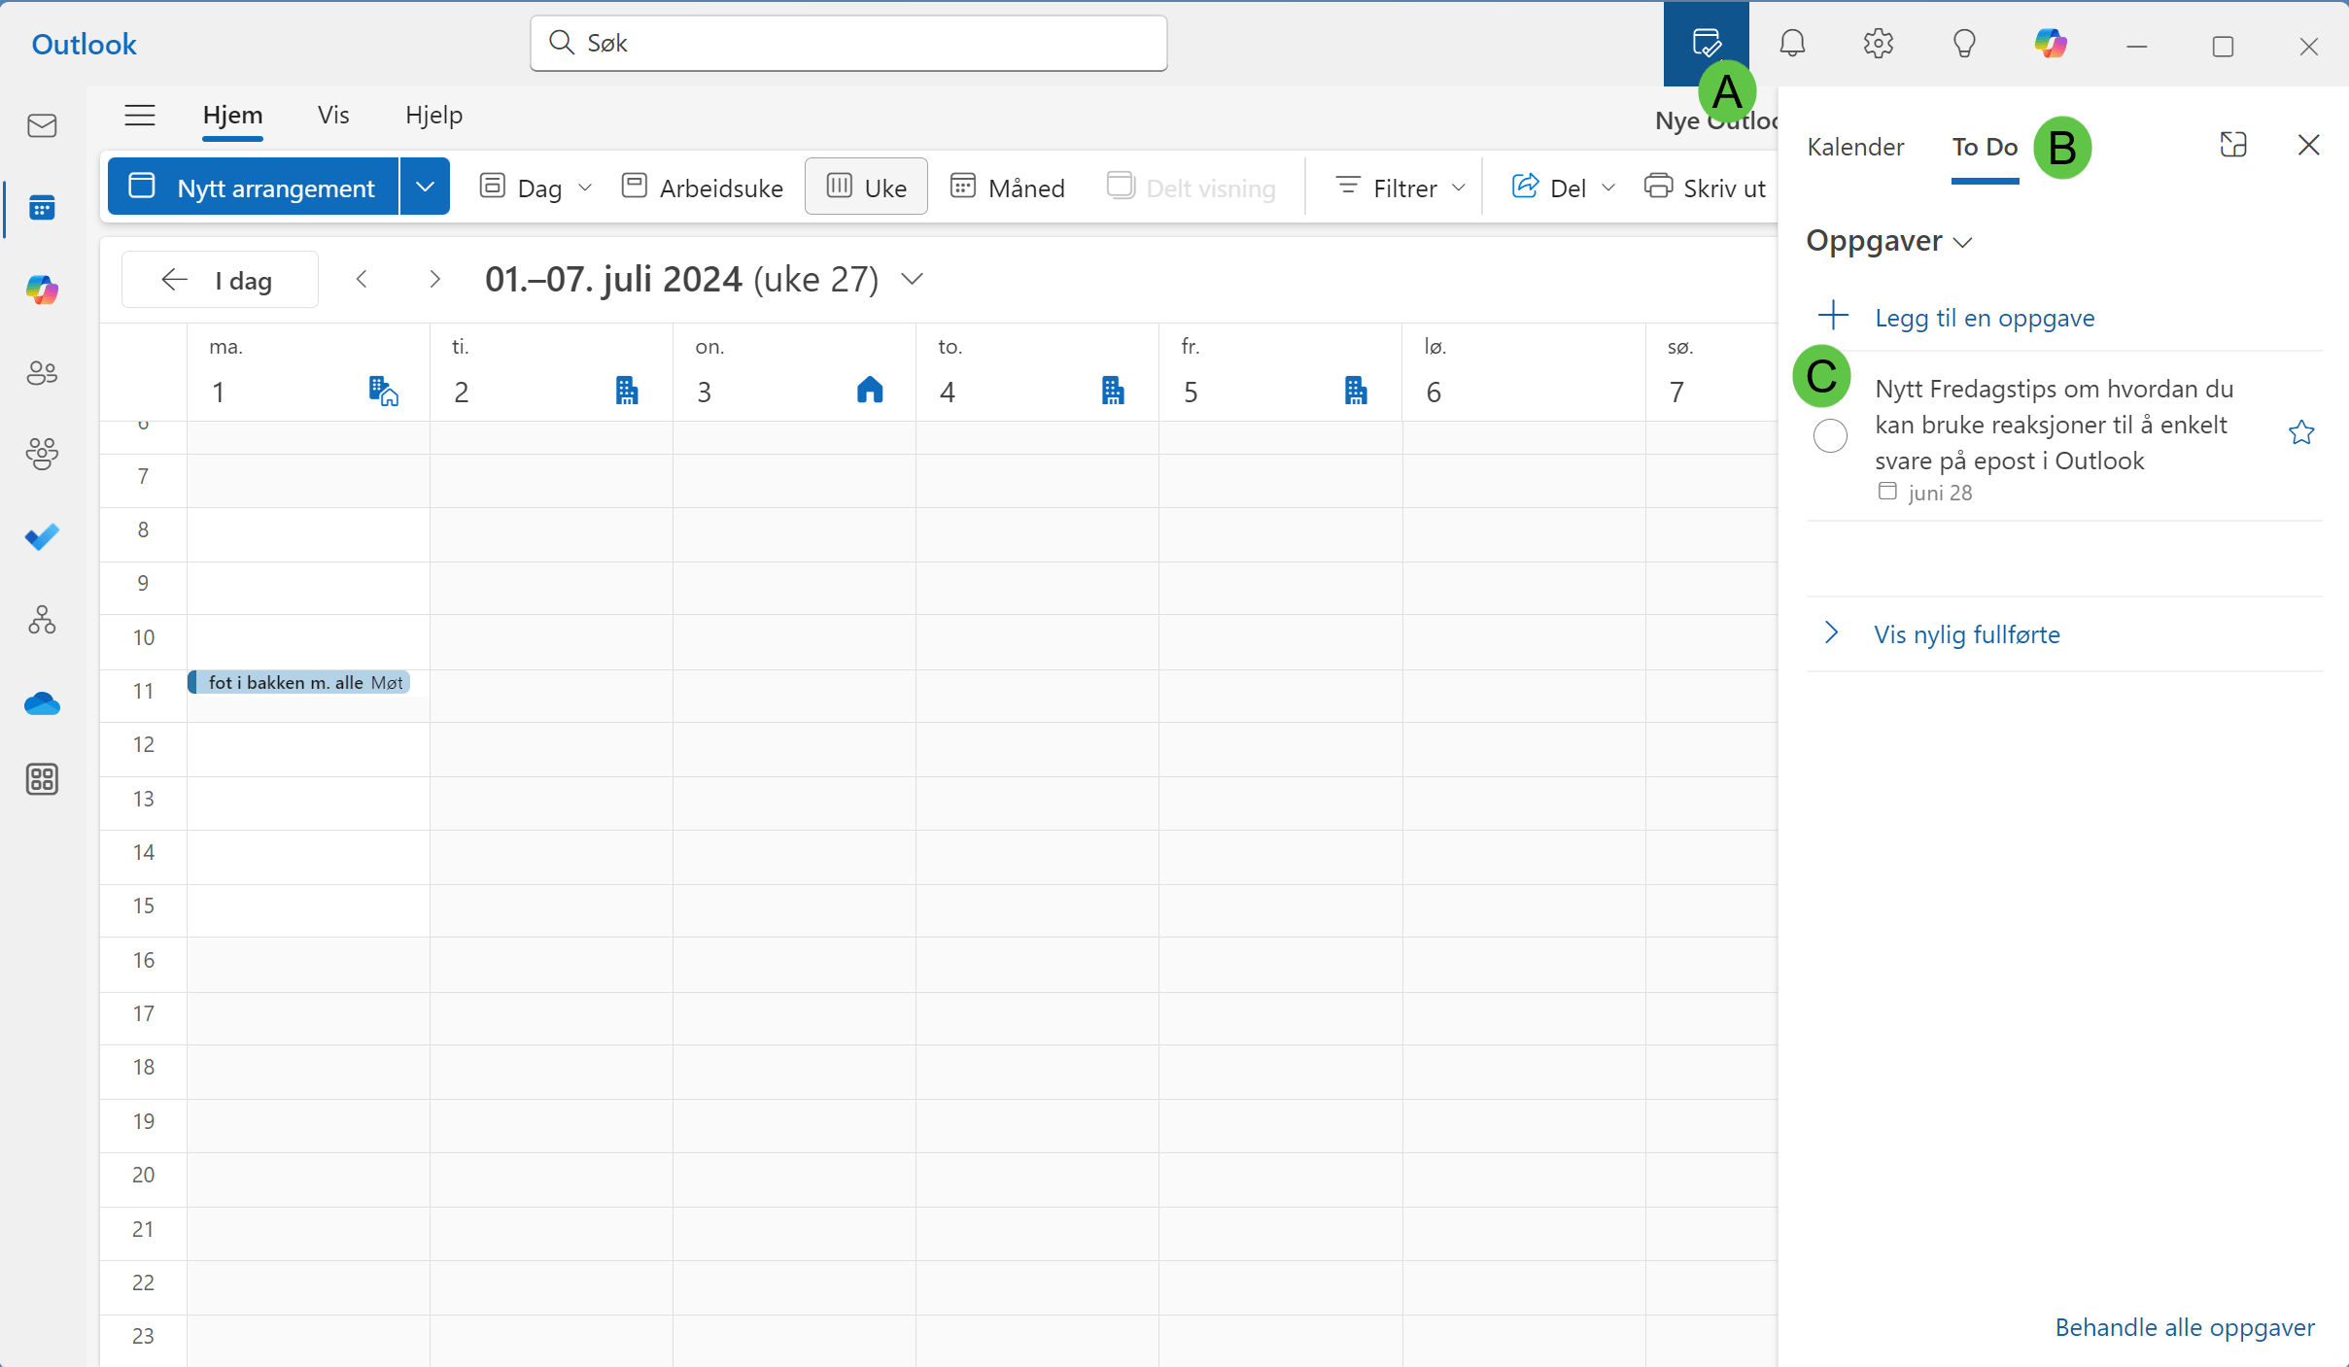Open More apps grid in sidebar
The width and height of the screenshot is (2349, 1367).
[x=42, y=779]
